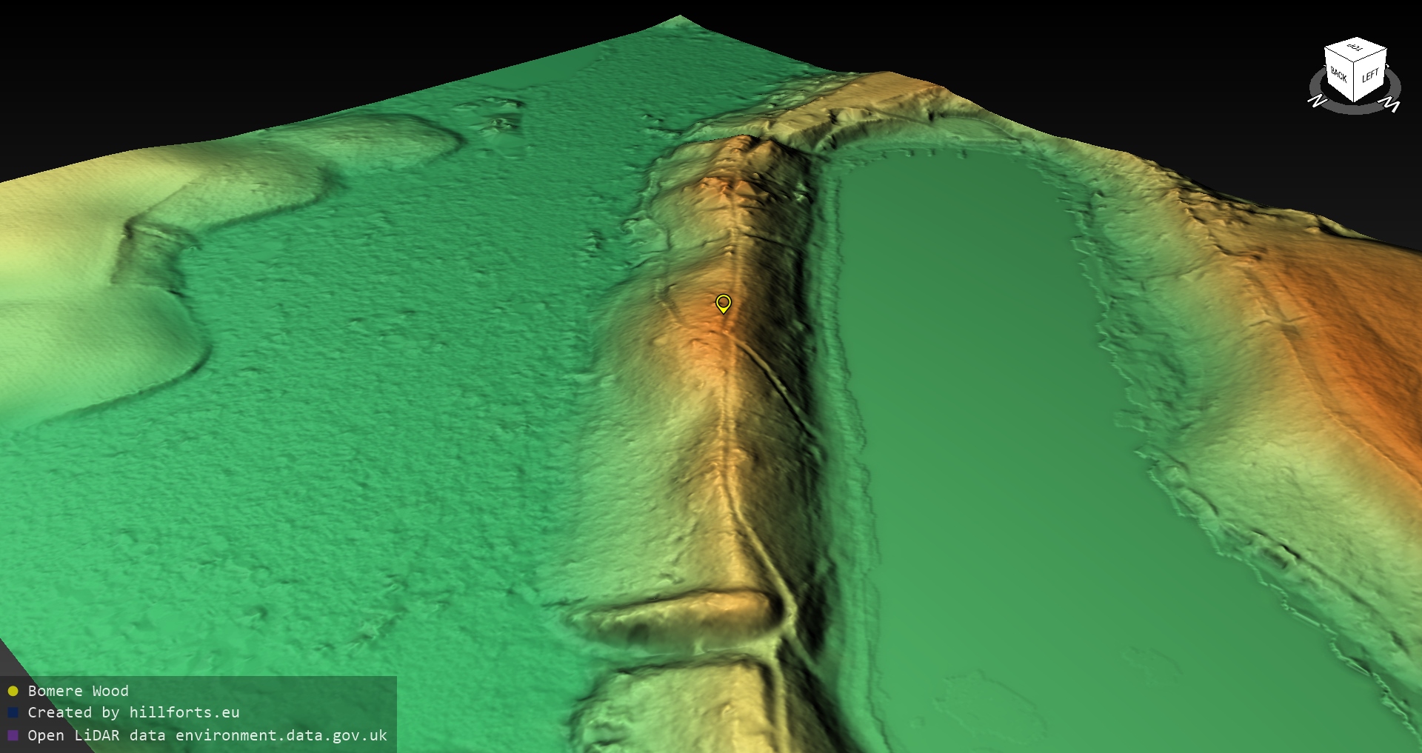Click the yellow location pin on ridge
The image size is (1422, 753).
pyautogui.click(x=723, y=303)
